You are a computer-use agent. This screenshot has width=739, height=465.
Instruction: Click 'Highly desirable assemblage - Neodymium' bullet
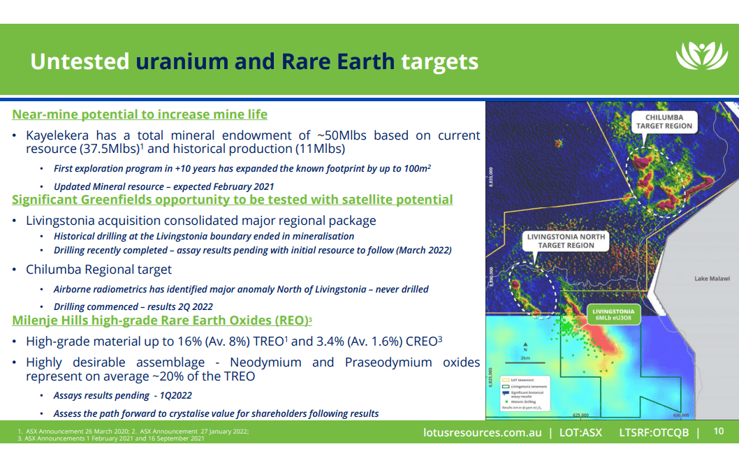253,369
